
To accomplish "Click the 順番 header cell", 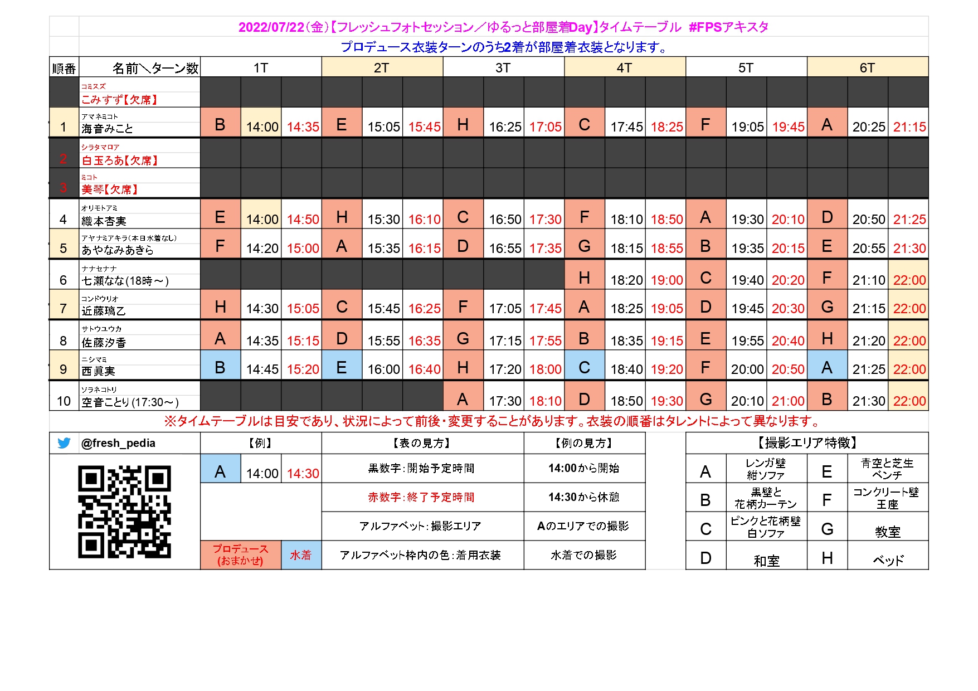I will 64,69.
